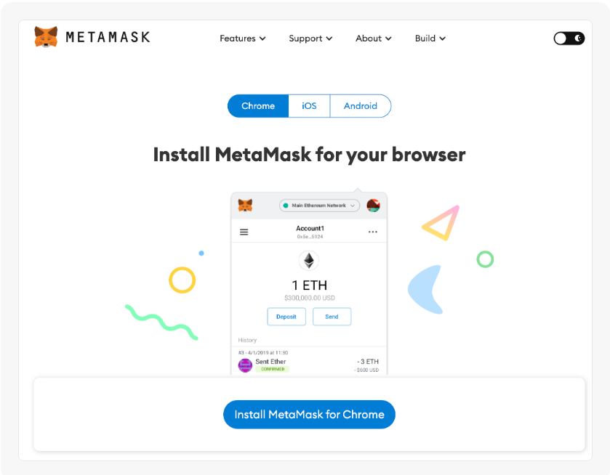The width and height of the screenshot is (610, 475).
Task: Click the Deposit button in wallet preview
Action: 286,317
